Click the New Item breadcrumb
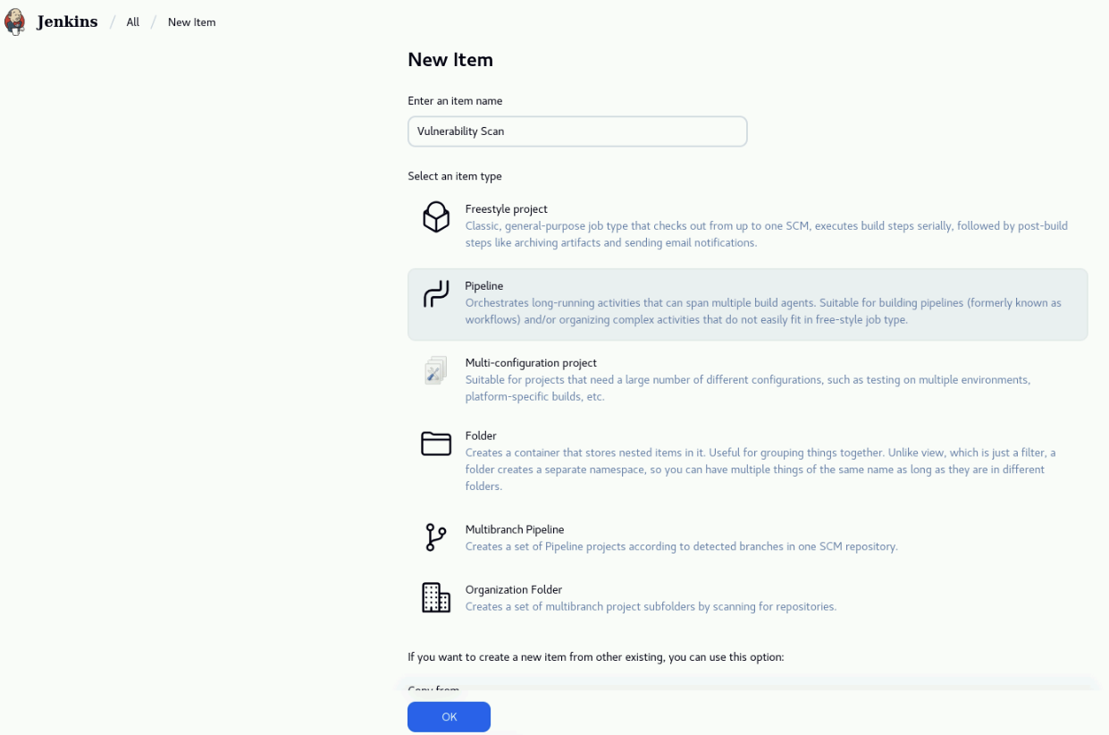The width and height of the screenshot is (1109, 735). [x=191, y=22]
